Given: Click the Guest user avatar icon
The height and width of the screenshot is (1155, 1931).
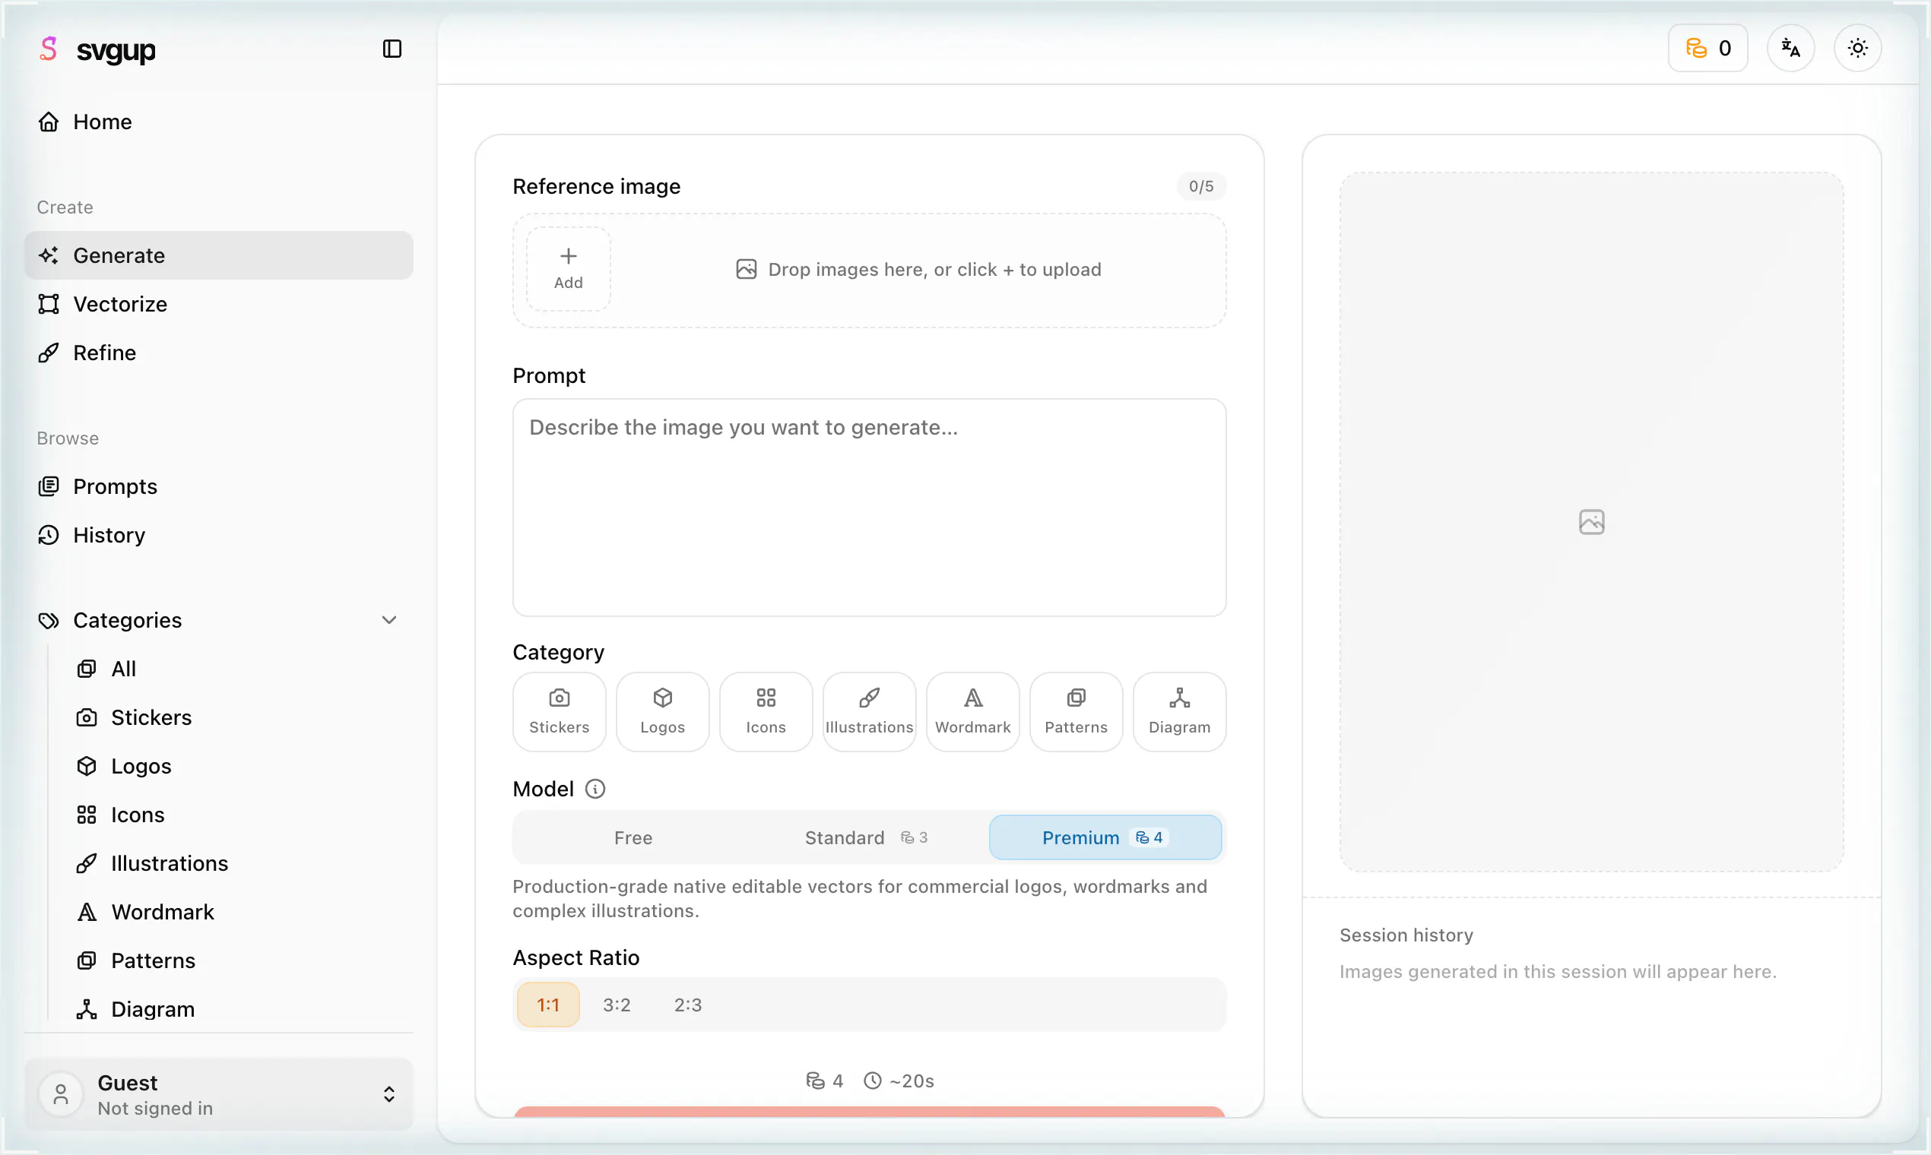Looking at the screenshot, I should [61, 1094].
